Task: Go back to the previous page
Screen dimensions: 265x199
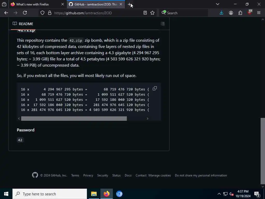Action: pyautogui.click(x=6, y=13)
